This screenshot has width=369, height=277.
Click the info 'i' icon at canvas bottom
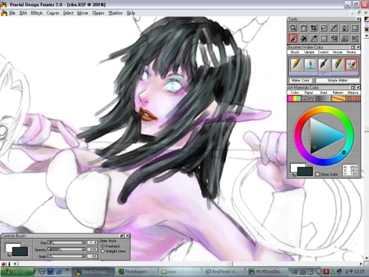pos(9,264)
